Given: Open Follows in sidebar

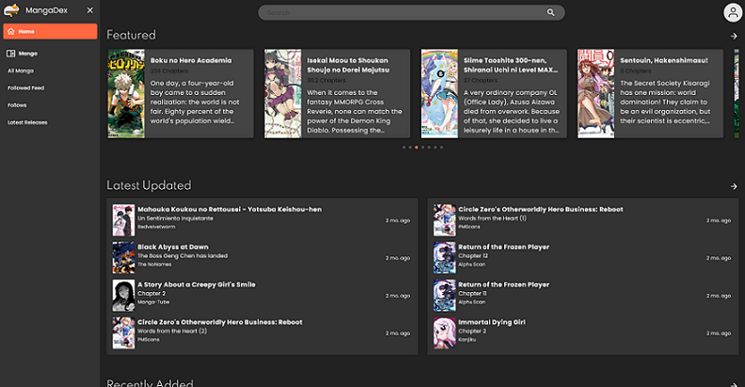Looking at the screenshot, I should 17,105.
